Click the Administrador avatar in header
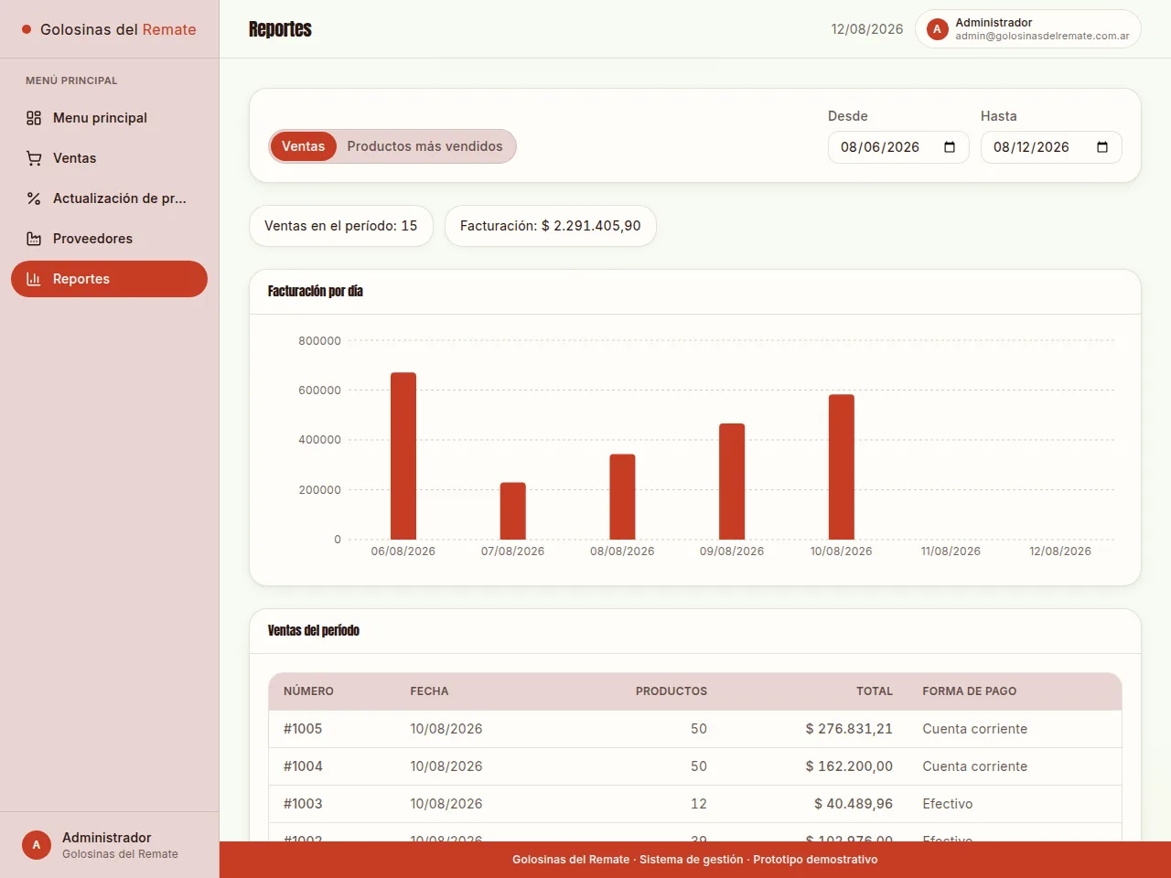 point(937,29)
